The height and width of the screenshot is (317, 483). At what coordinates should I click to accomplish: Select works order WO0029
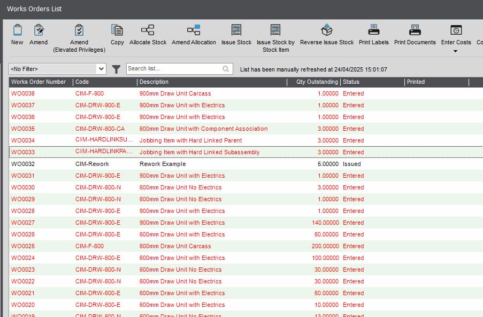pos(23,199)
